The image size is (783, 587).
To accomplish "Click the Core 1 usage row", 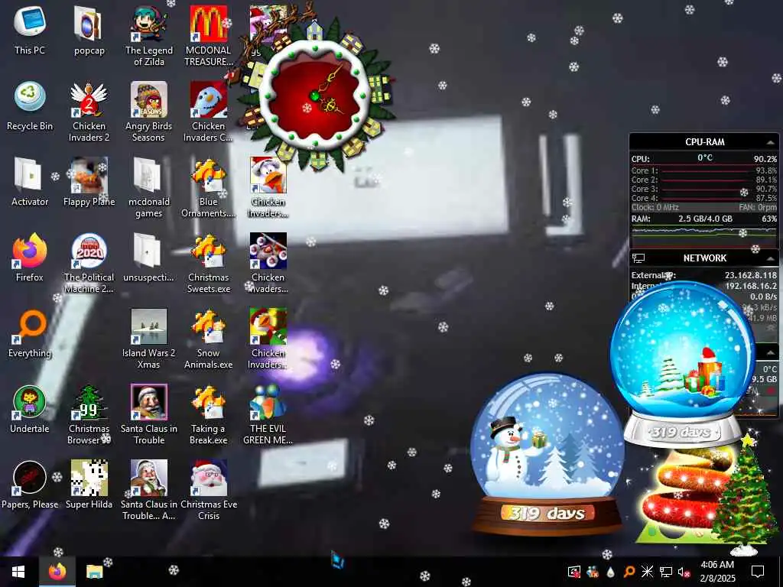I will 704,170.
